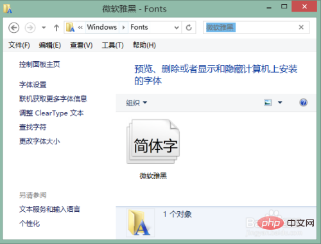
Task: Expand the hidden path chevrons in address bar
Action: [x=80, y=28]
